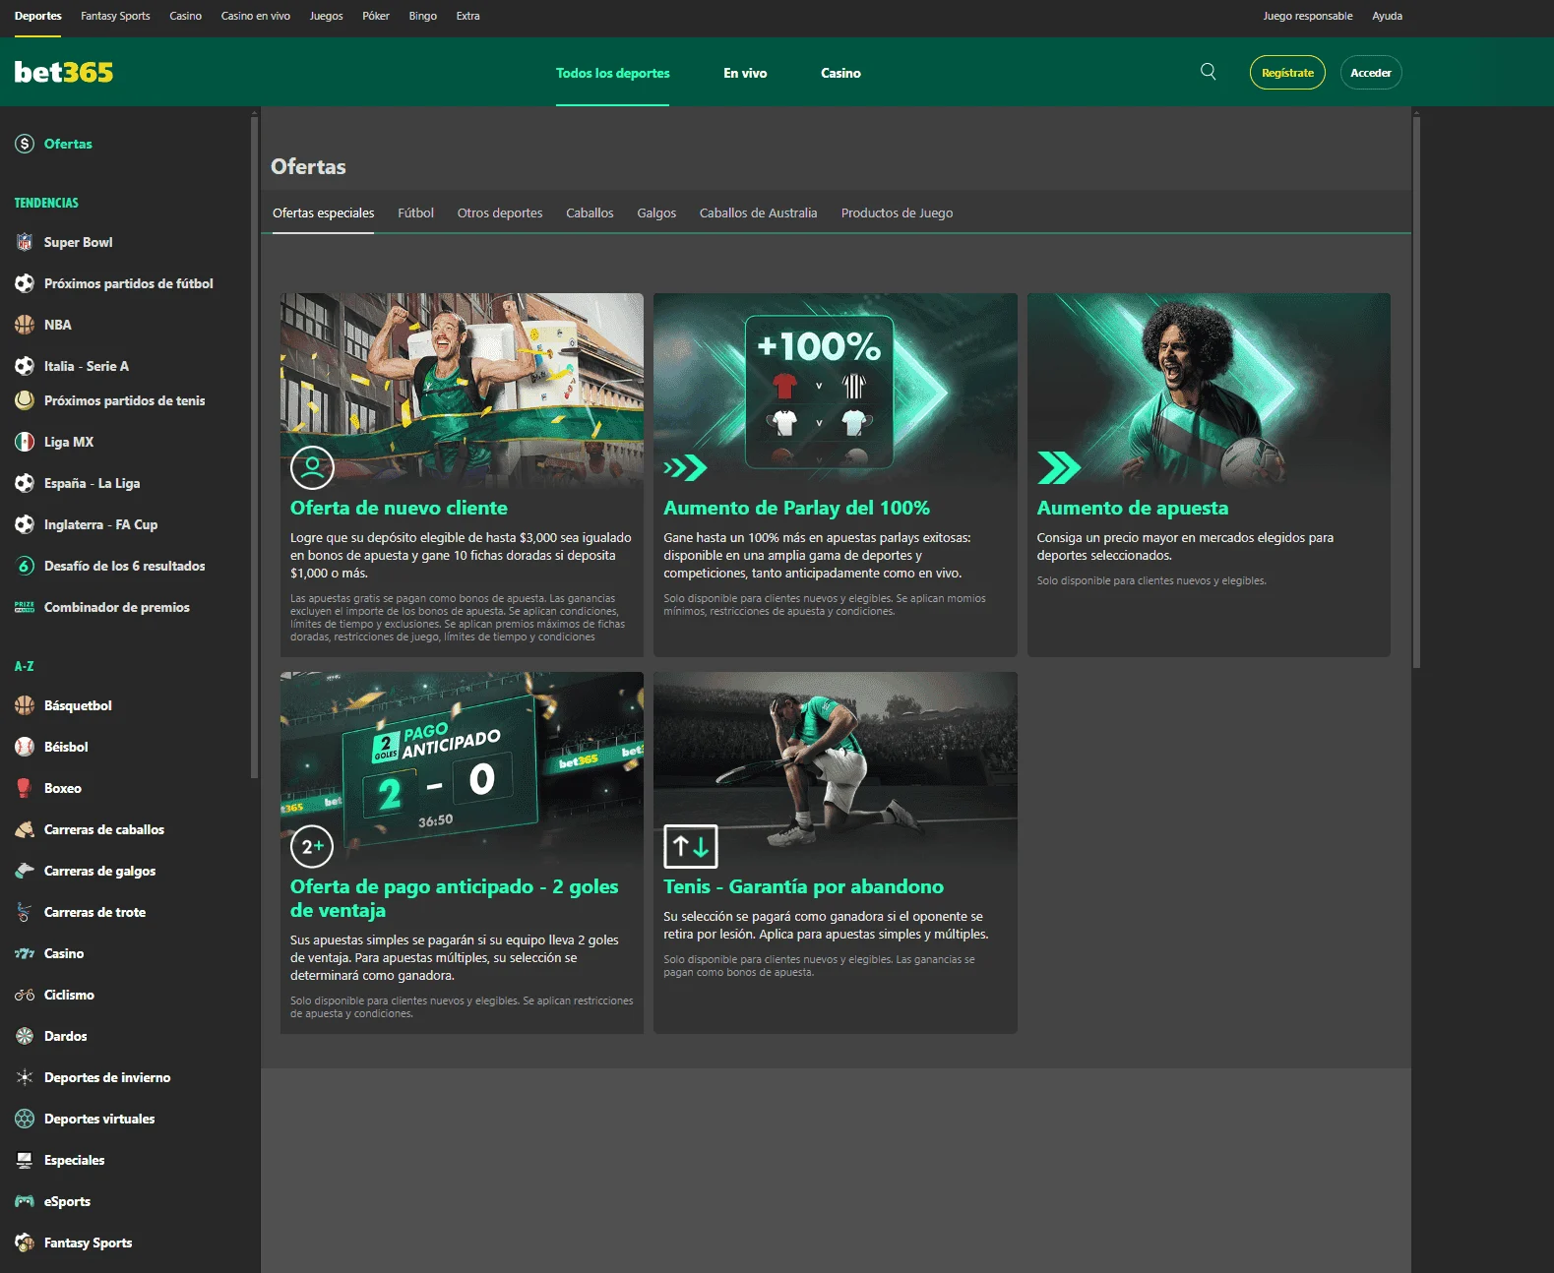Click the Carreras de trote icon
Image resolution: width=1554 pixels, height=1273 pixels.
[x=25, y=912]
